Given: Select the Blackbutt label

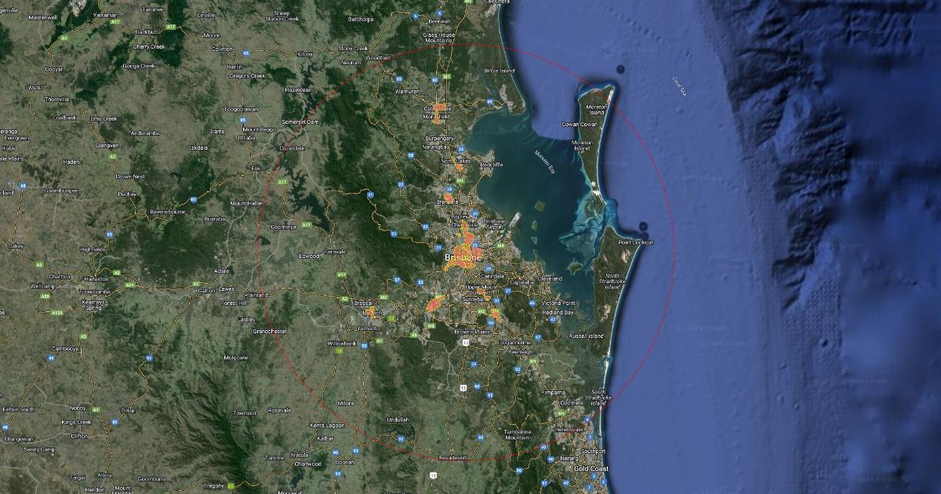Looking at the screenshot, I should 147,31.
